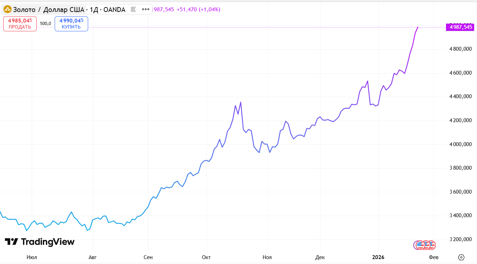
Task: Click the purple 4 987,545 current price label
Action: (459, 27)
